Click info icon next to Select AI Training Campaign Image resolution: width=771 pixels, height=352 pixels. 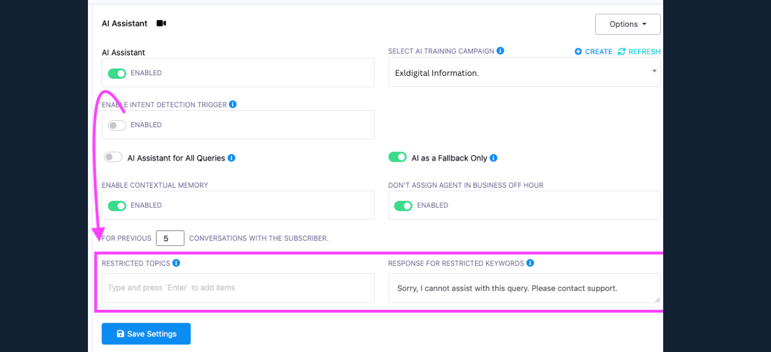point(500,51)
